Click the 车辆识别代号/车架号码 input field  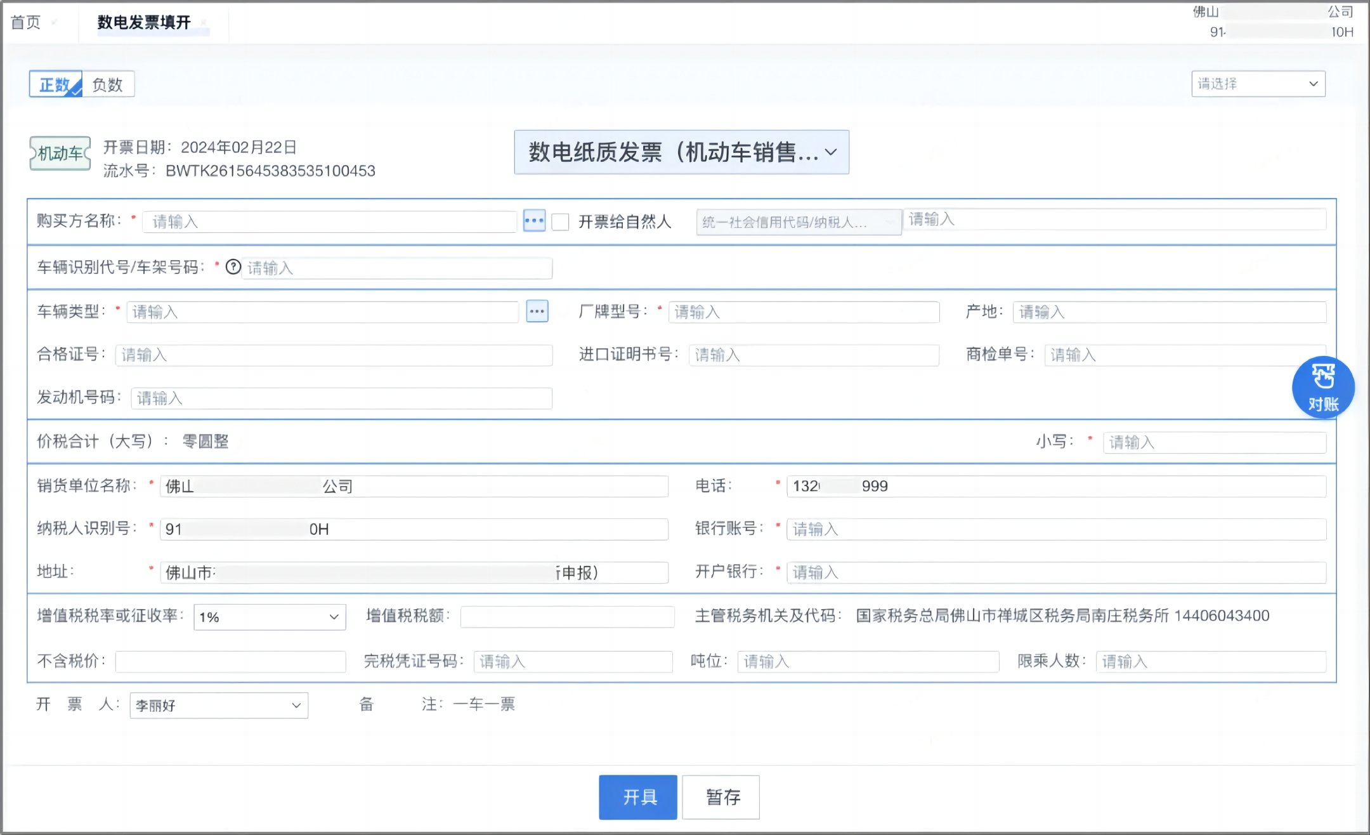click(397, 268)
